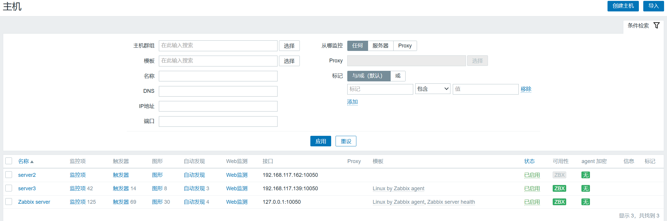Viewport: 667px width, 221px height.
Task: Tick the checkbox for server2
Action: (x=9, y=175)
